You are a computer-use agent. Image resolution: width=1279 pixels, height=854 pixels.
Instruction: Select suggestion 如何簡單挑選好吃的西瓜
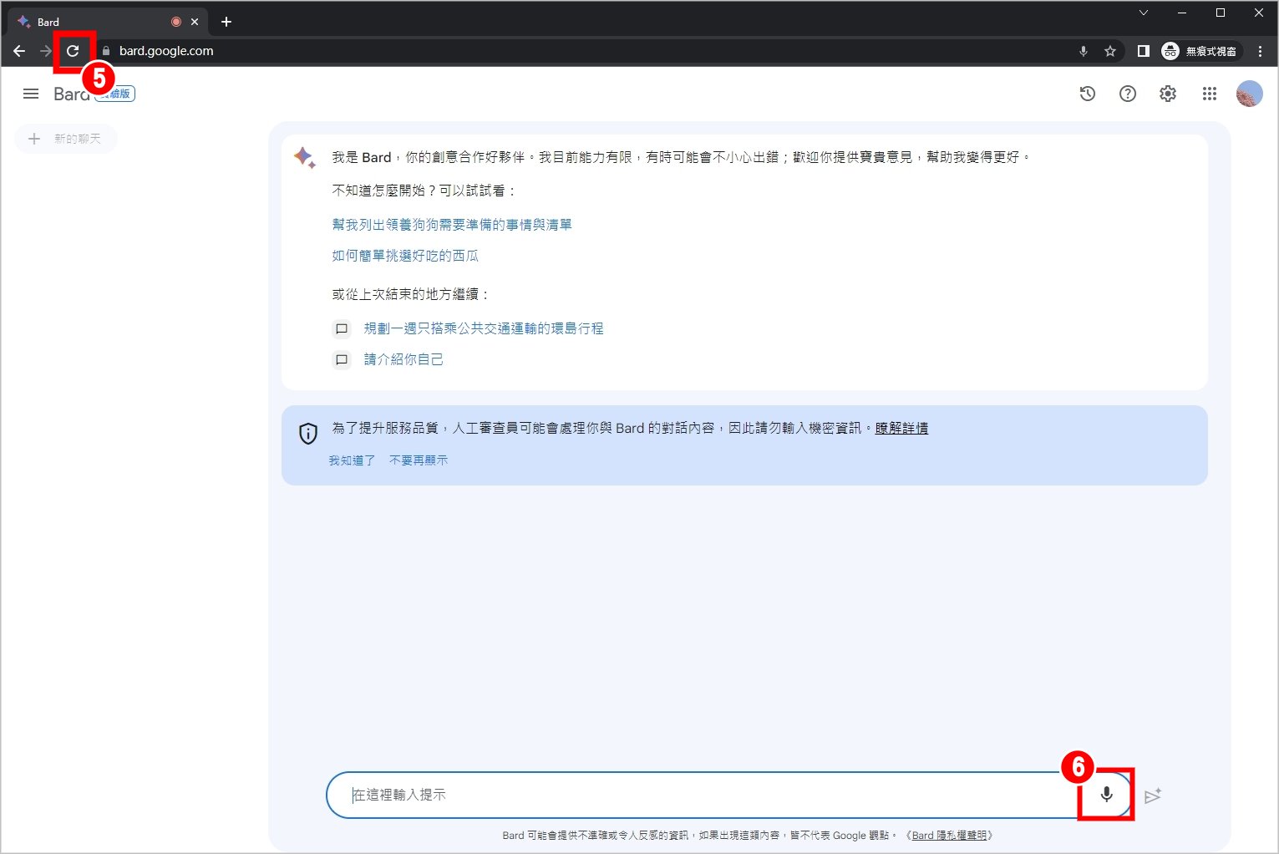[x=405, y=256]
